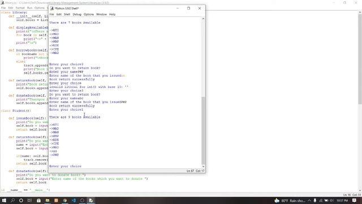Click 'Enter name of the book that you issuedPWP'
The width and height of the screenshot is (362, 204).
tap(88, 102)
